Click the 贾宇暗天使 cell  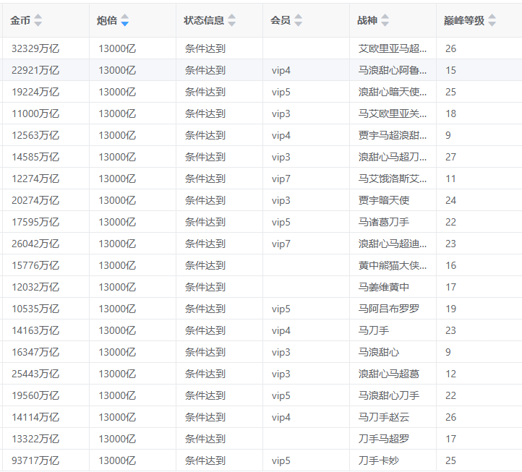click(383, 200)
